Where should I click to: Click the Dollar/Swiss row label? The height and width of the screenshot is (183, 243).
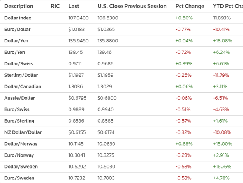(x=18, y=64)
